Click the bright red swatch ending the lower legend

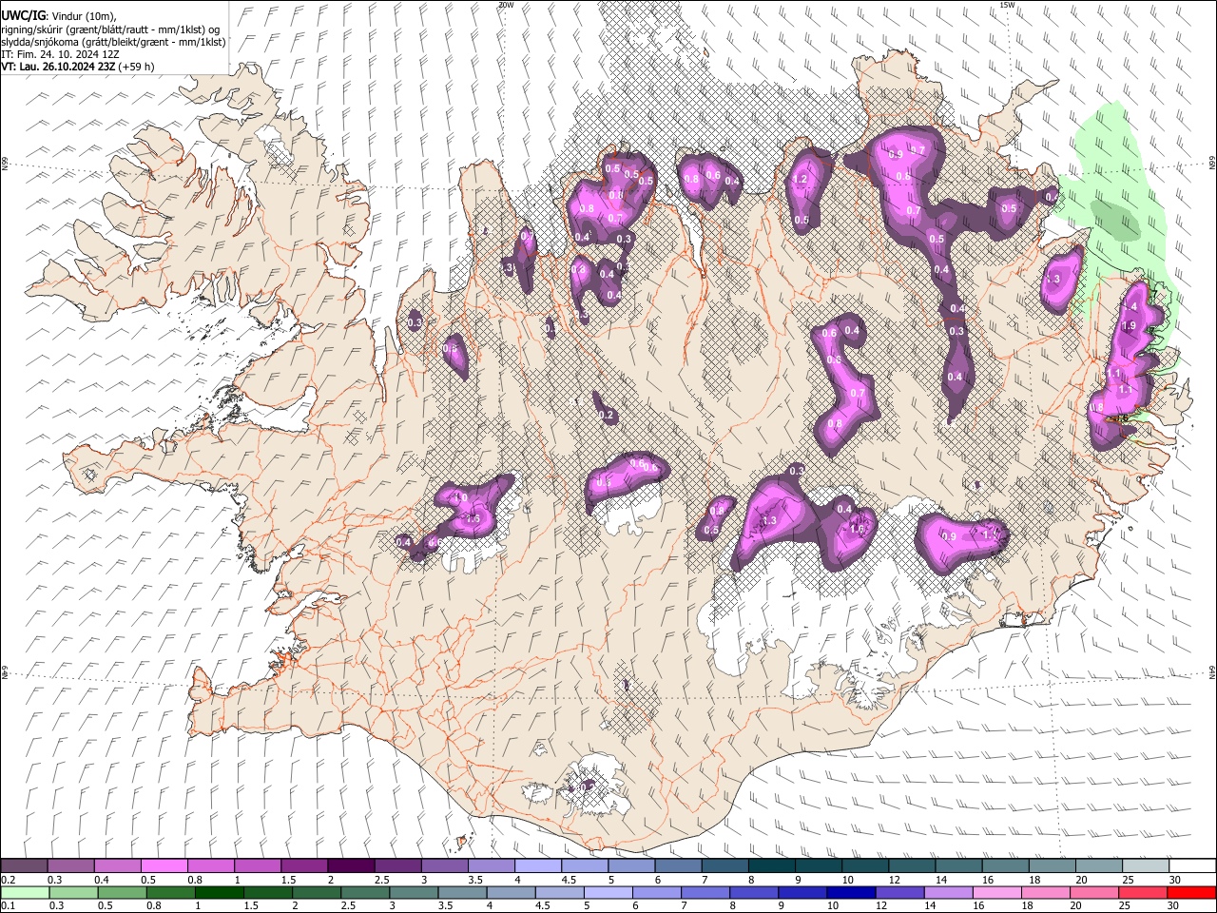pos(1192,892)
